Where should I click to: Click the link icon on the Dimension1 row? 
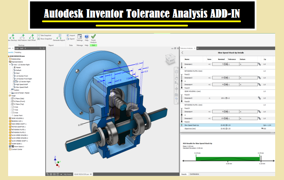259,64
